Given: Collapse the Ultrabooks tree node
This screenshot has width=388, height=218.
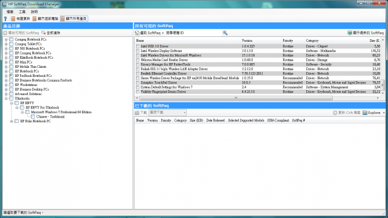Looking at the screenshot, I should (6, 98).
